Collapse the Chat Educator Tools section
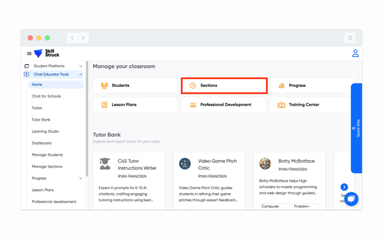The height and width of the screenshot is (239, 383). tap(81, 74)
